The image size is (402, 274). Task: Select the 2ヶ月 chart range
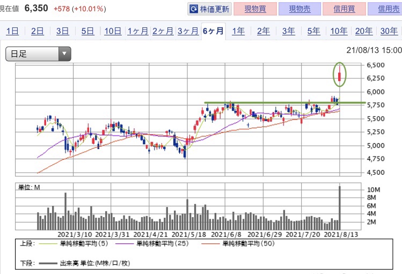tap(163, 31)
